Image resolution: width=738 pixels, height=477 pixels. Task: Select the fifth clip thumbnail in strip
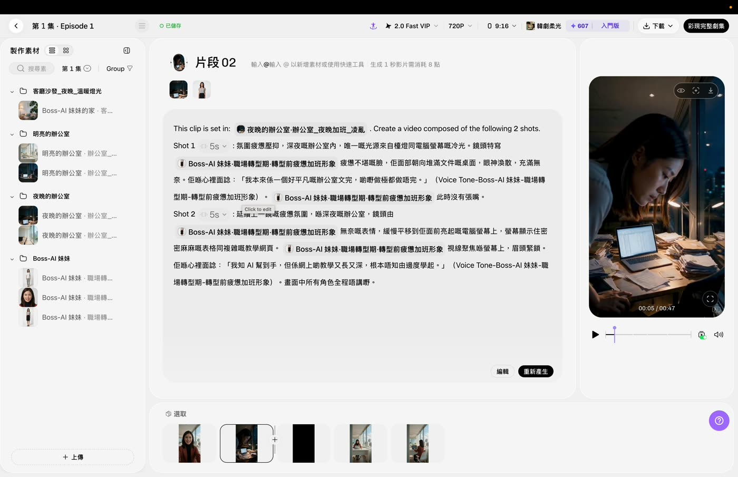pos(417,443)
